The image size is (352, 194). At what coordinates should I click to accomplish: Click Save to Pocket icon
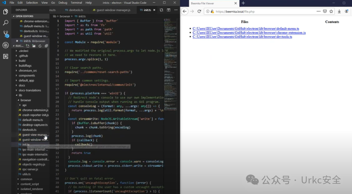tap(325, 11)
